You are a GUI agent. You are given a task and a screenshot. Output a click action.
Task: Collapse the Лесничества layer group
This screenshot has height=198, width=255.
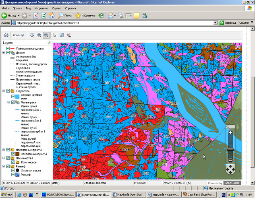point(4,158)
